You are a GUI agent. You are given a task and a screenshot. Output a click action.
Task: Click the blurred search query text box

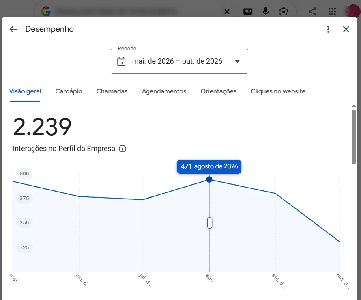tap(116, 11)
